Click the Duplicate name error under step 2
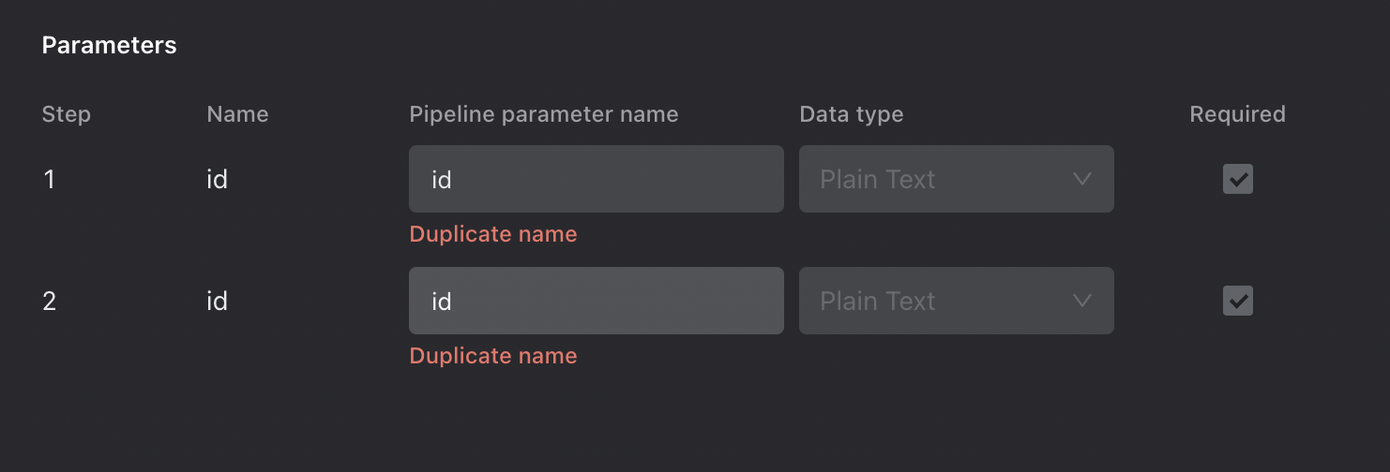 [x=493, y=356]
